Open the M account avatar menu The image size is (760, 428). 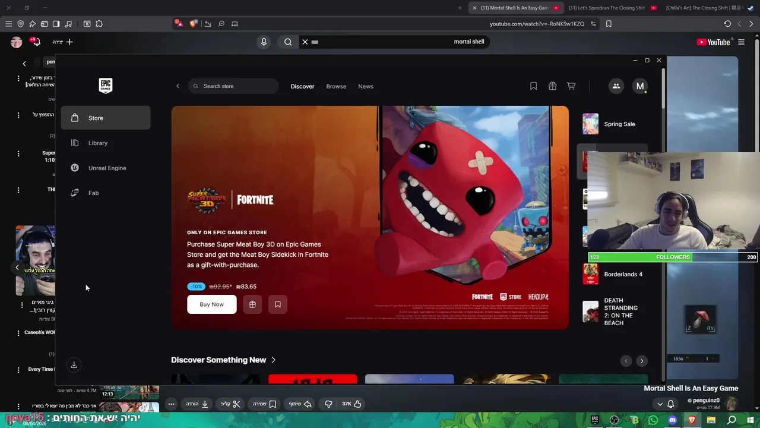tap(640, 86)
